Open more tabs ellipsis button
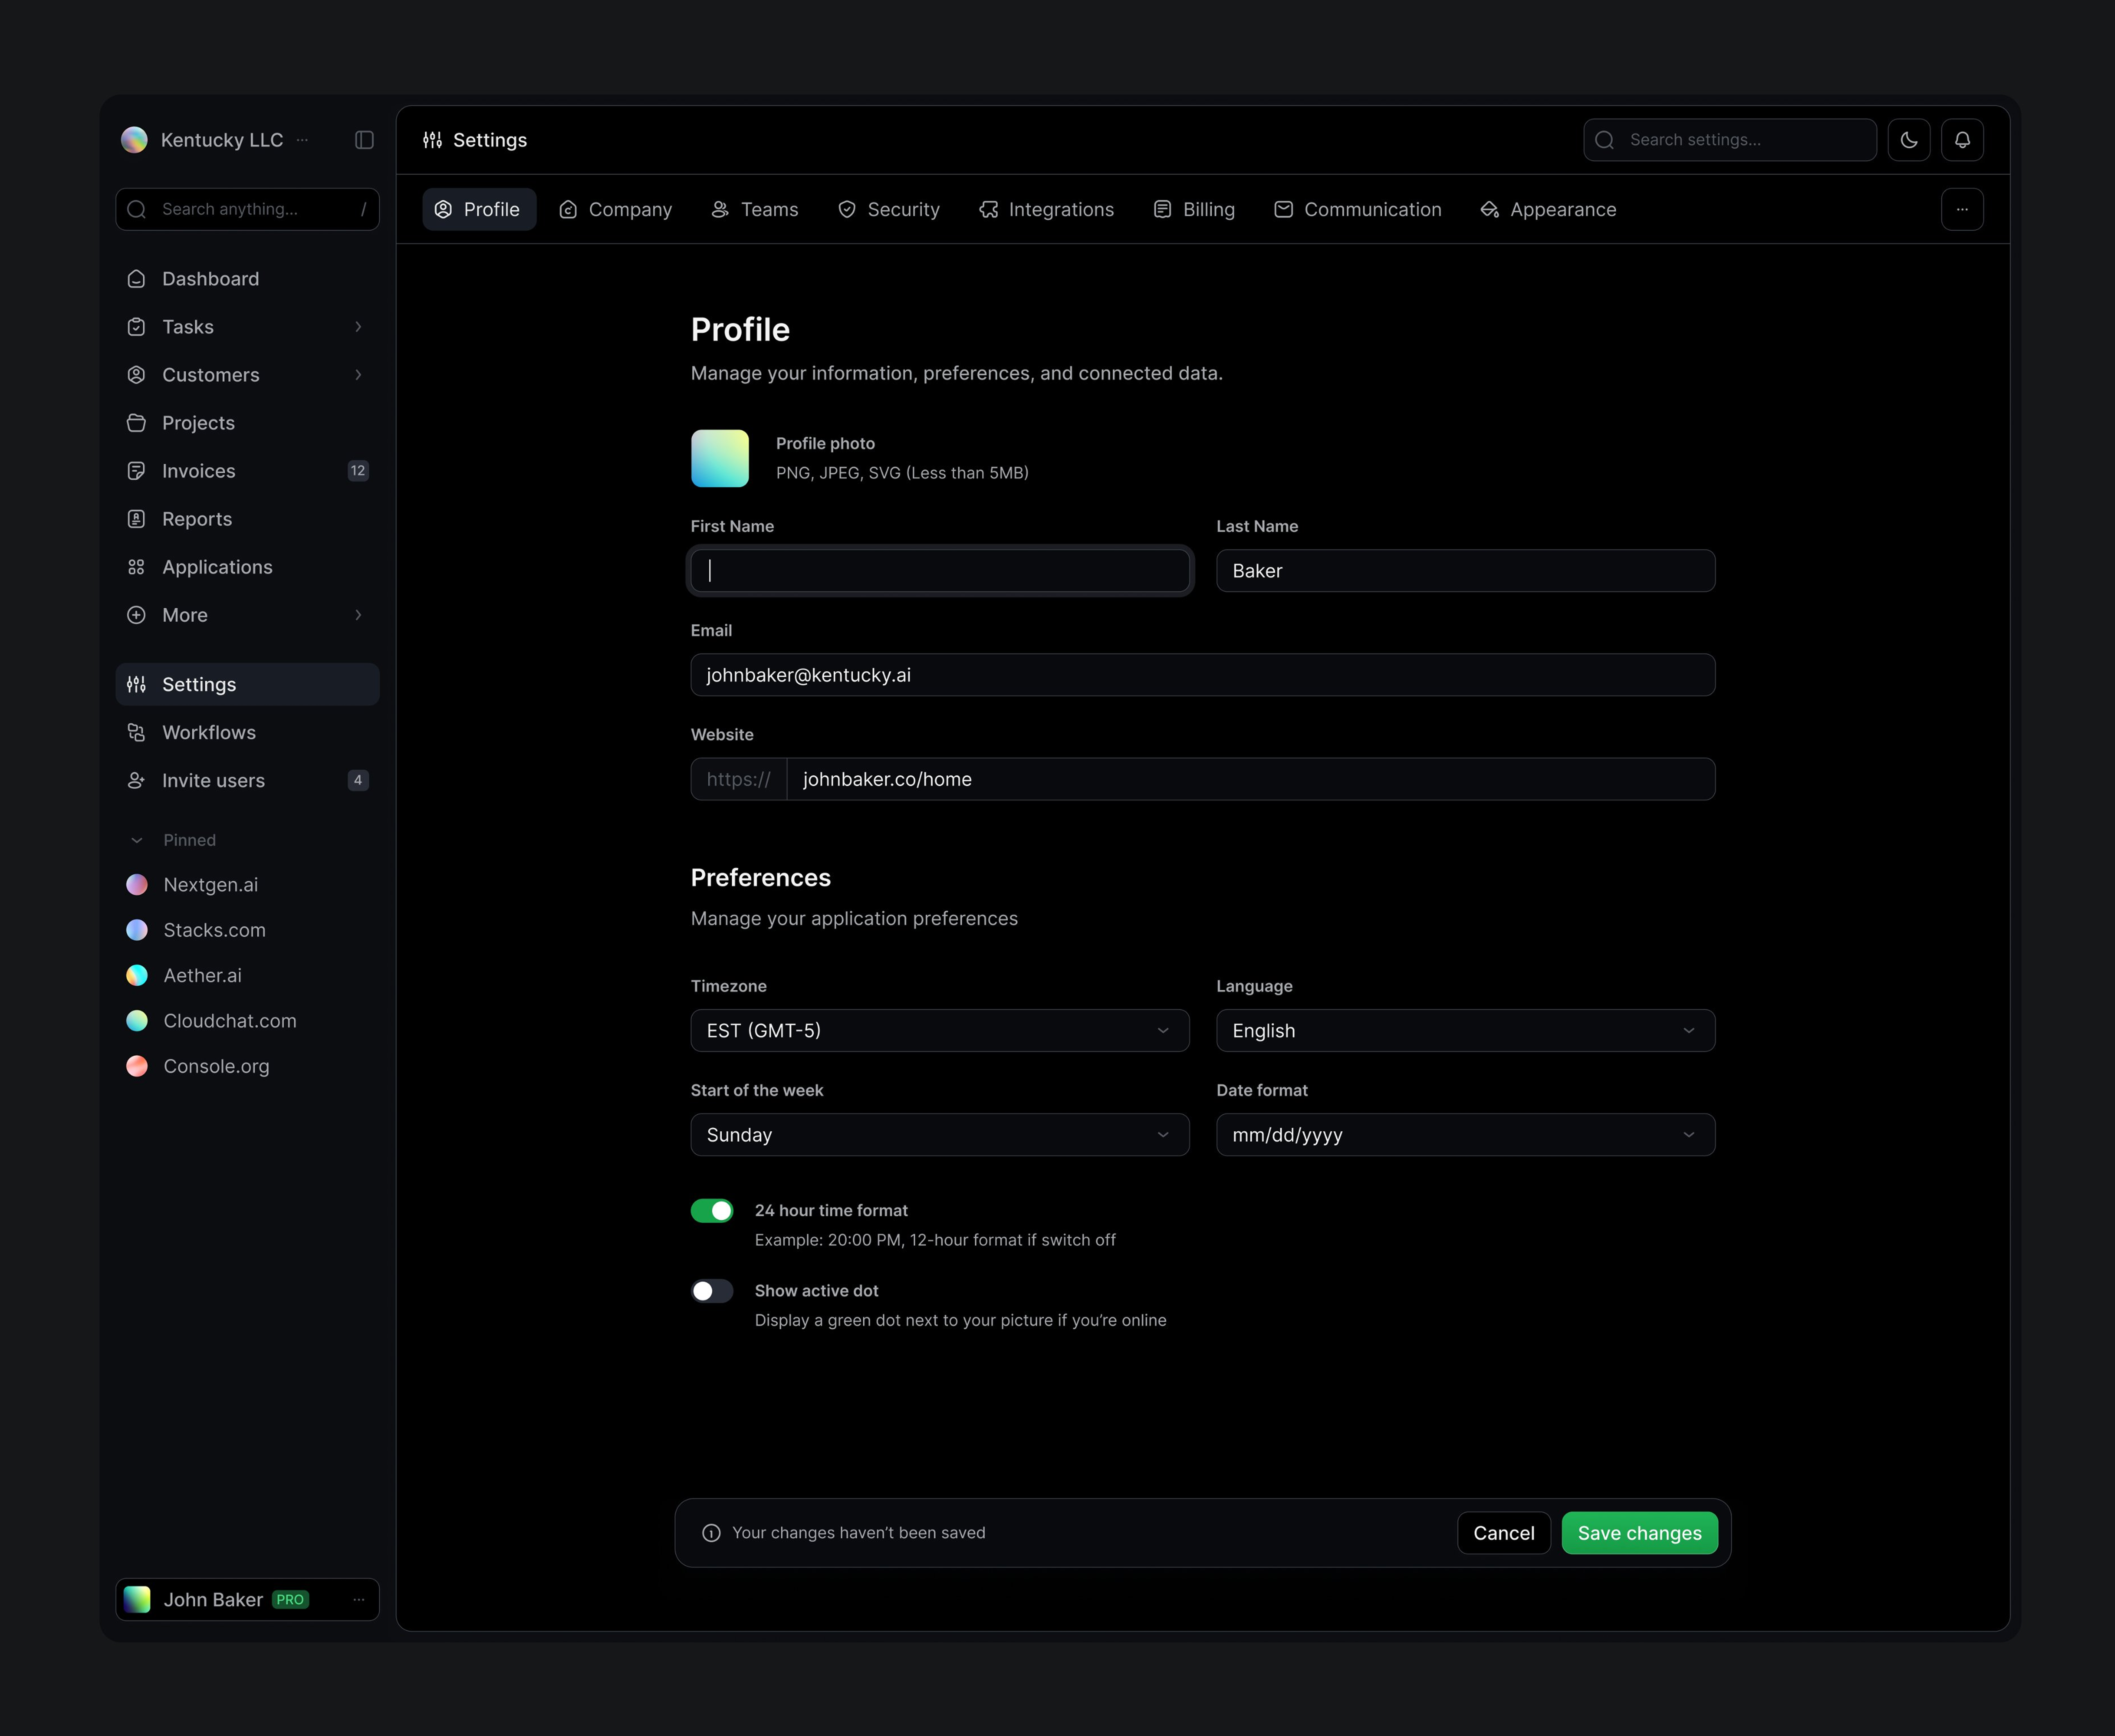Viewport: 2115px width, 1736px height. (1962, 209)
